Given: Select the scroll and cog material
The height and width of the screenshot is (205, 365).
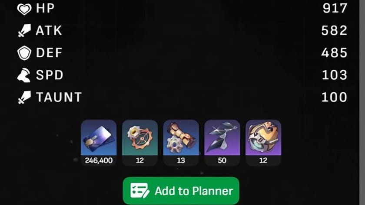Looking at the screenshot, I should pyautogui.click(x=181, y=142).
